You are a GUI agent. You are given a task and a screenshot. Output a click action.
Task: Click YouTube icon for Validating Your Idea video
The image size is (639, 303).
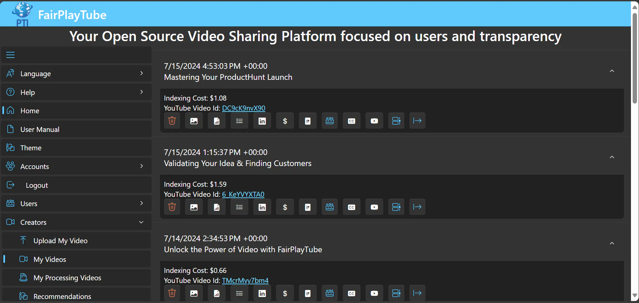point(374,207)
